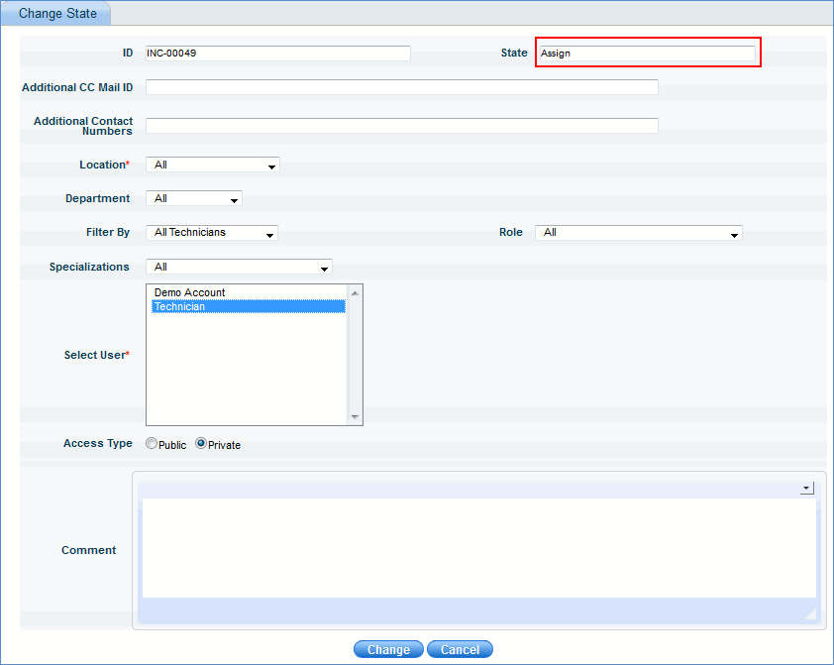
Task: Select the Private access type
Action: (201, 444)
